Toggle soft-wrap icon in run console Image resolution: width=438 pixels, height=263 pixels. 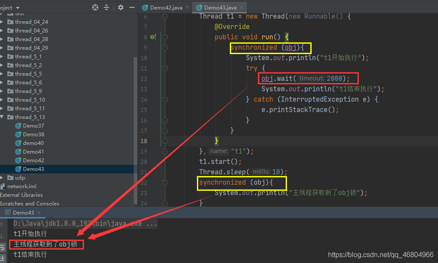tap(2, 247)
